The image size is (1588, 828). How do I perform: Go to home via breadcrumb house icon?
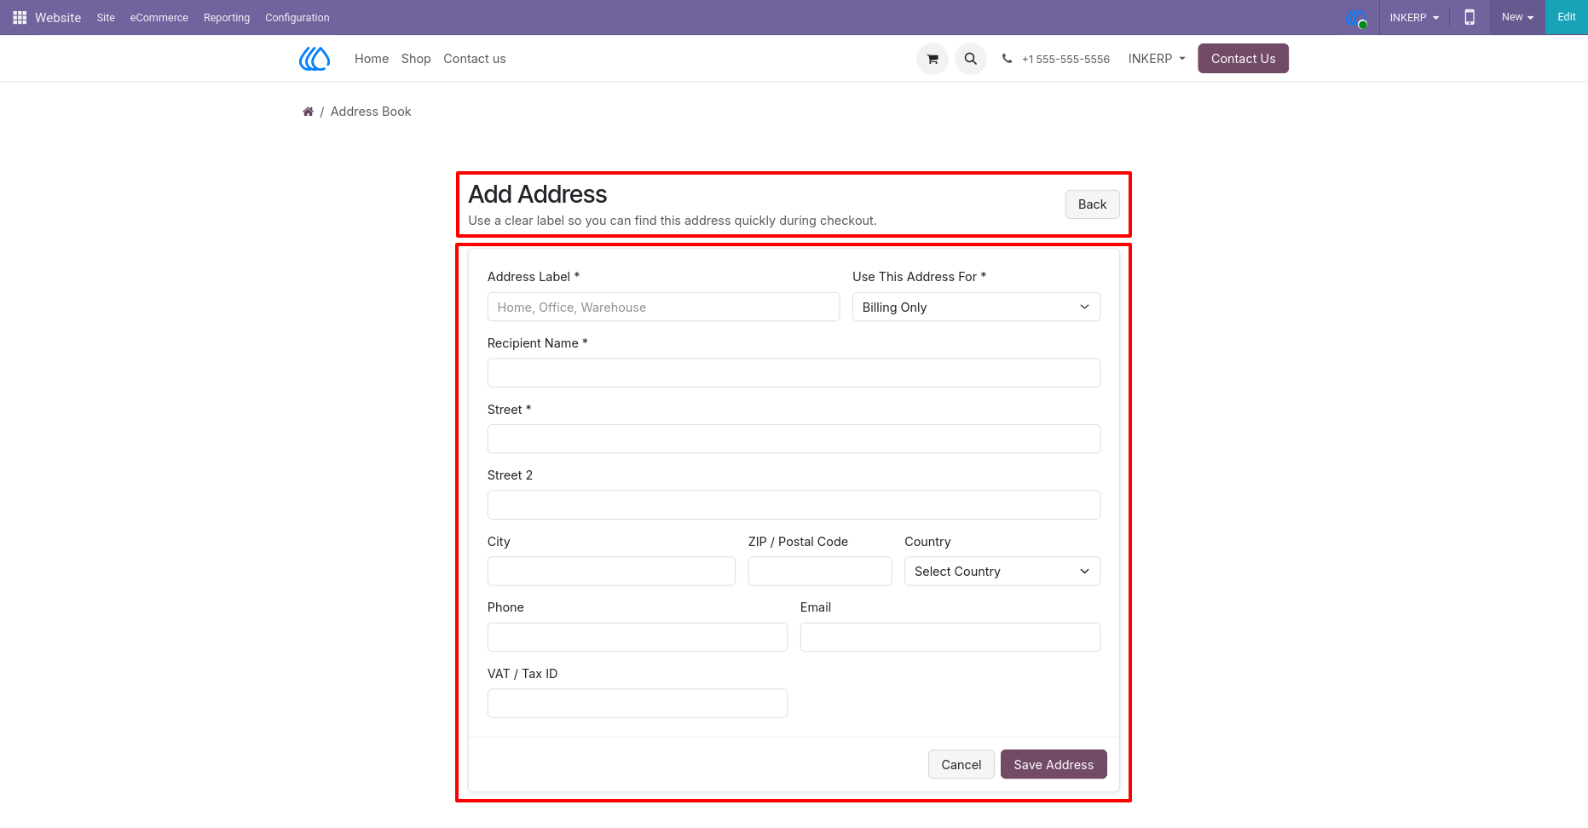tap(309, 112)
